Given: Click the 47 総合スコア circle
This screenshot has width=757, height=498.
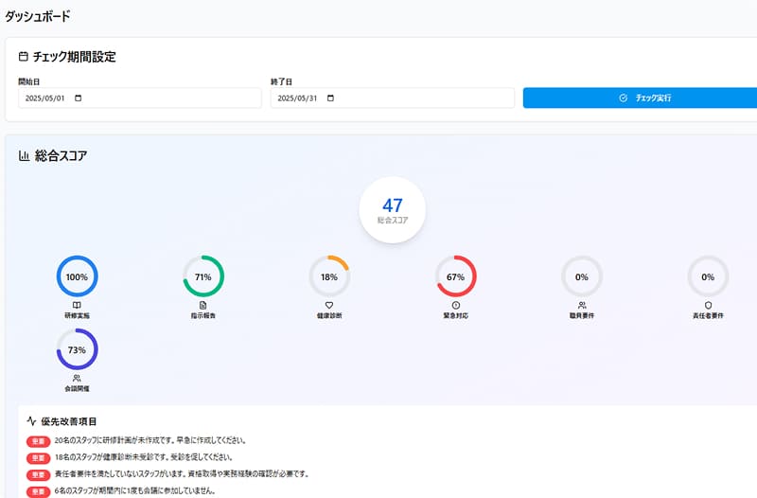Looking at the screenshot, I should (392, 210).
